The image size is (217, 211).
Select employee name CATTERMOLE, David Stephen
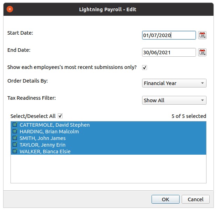(55, 125)
